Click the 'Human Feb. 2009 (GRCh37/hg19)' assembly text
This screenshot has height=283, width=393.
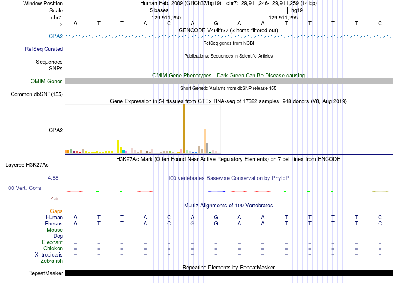(x=181, y=3)
